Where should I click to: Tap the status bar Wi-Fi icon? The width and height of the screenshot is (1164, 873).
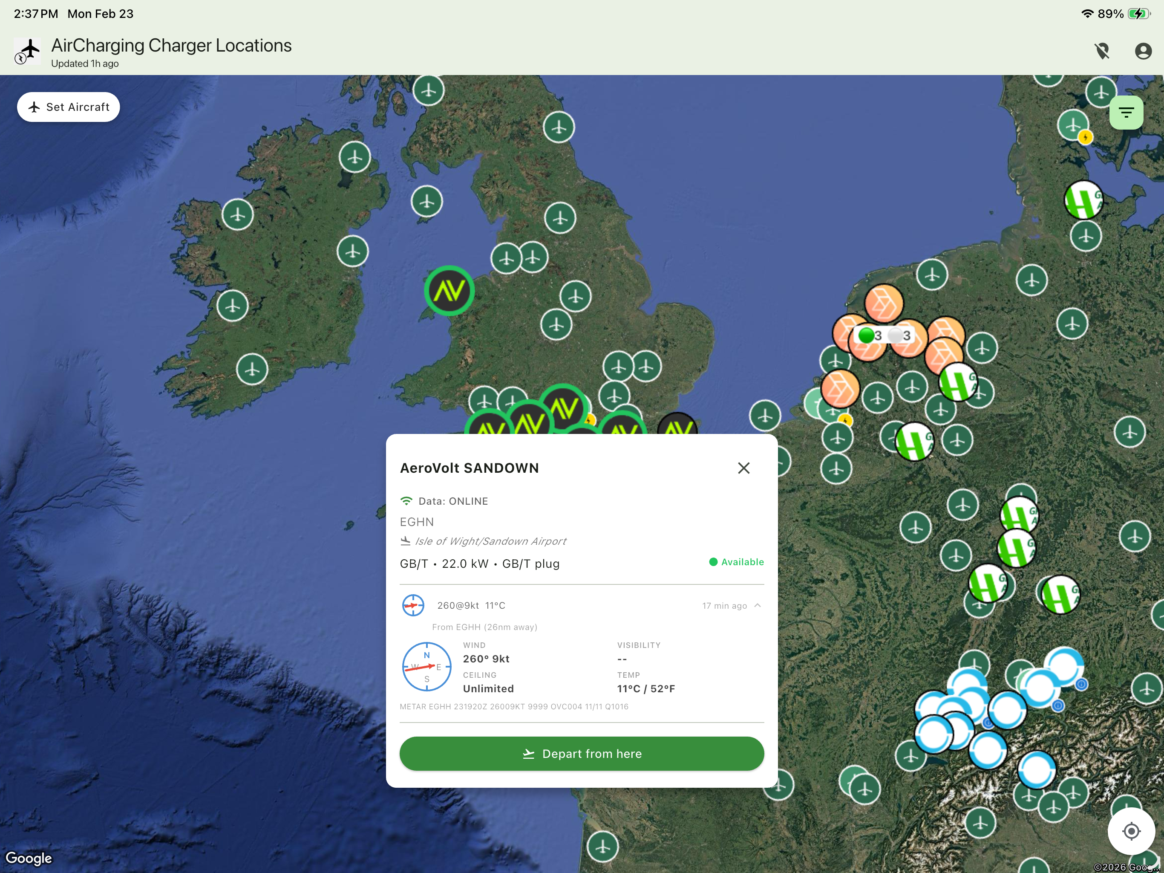click(x=1086, y=14)
